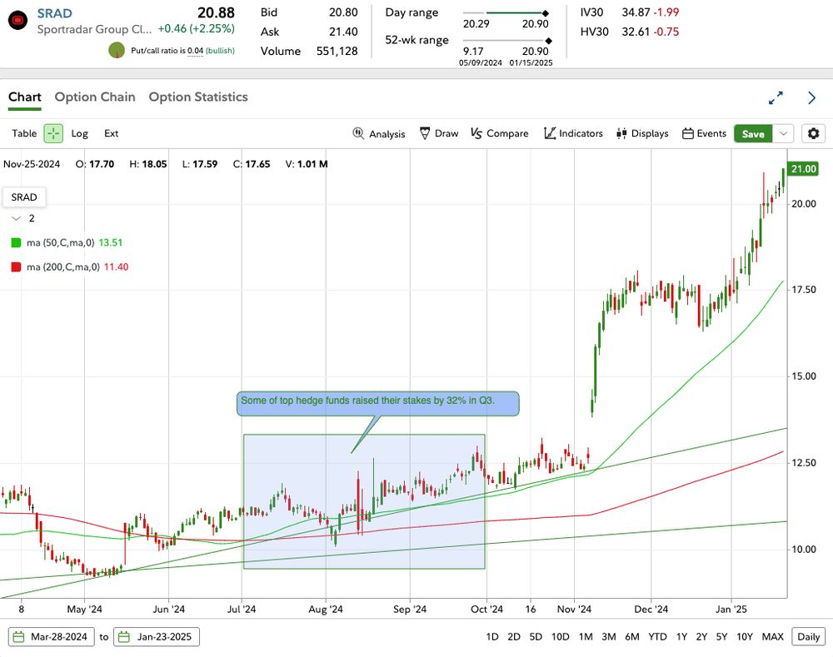Viewport: 833px width, 657px height.
Task: Switch to Table view
Action: click(x=24, y=133)
